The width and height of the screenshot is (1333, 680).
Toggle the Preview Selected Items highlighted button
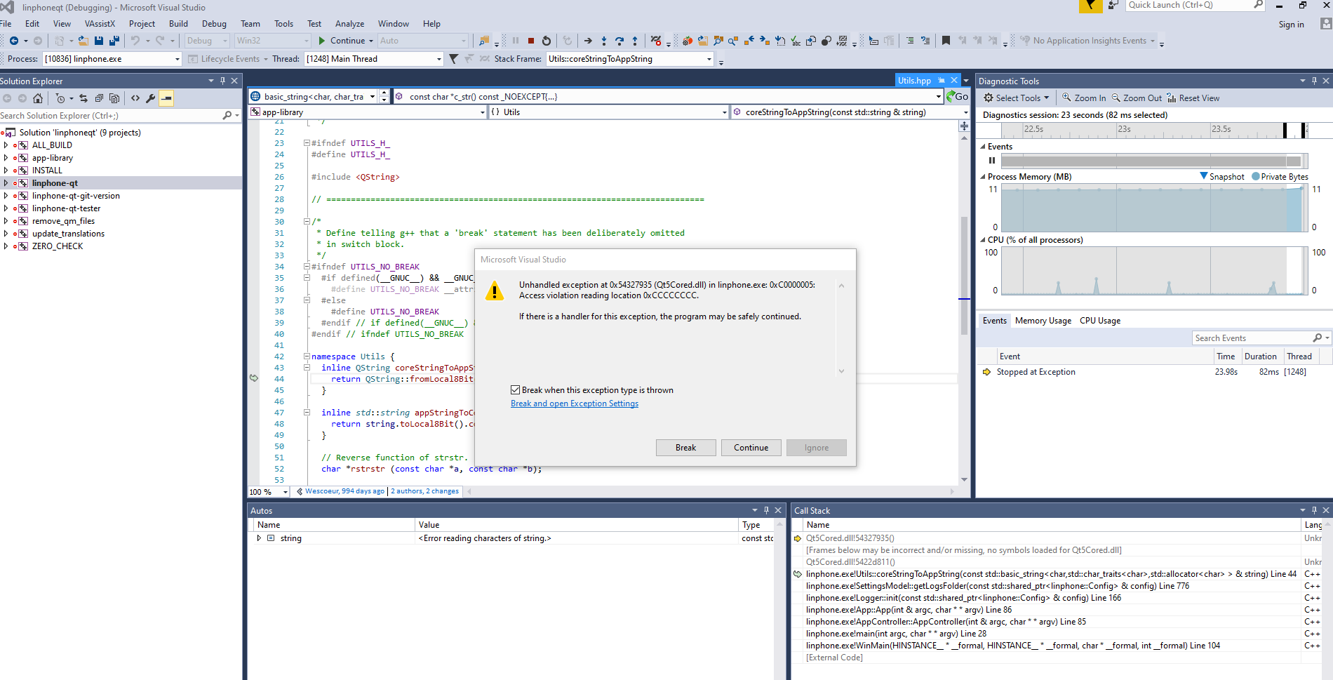pyautogui.click(x=166, y=98)
